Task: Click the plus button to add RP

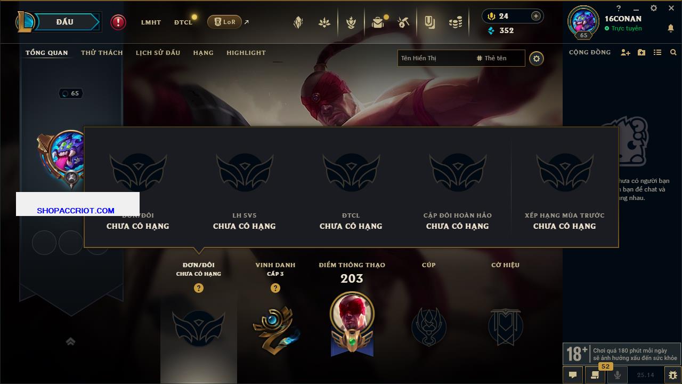Action: coord(536,16)
